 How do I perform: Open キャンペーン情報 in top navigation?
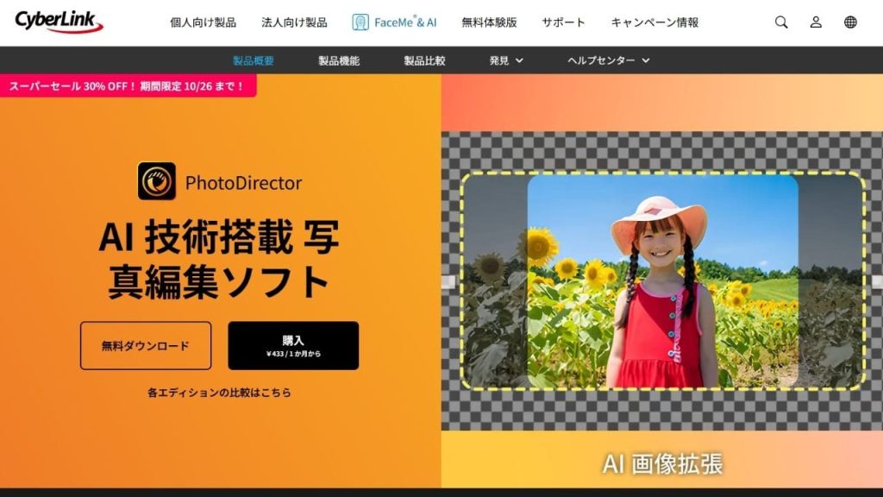(x=654, y=22)
